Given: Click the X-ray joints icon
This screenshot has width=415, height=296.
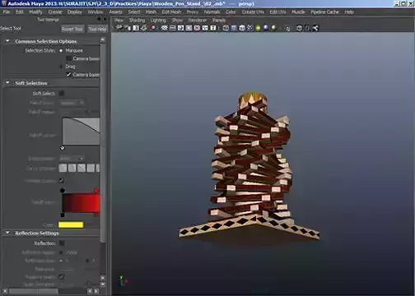Looking at the screenshot, I should coord(315,28).
